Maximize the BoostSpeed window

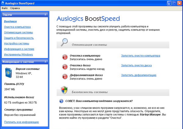point(174,3)
